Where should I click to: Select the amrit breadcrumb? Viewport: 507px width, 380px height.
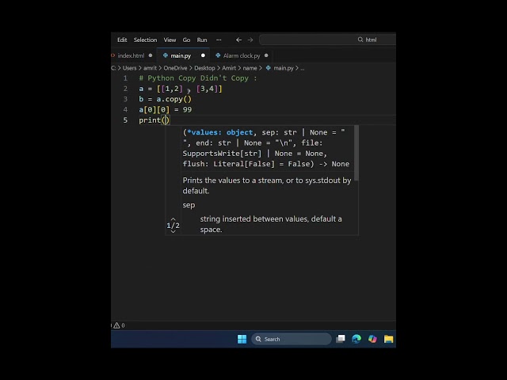(150, 68)
